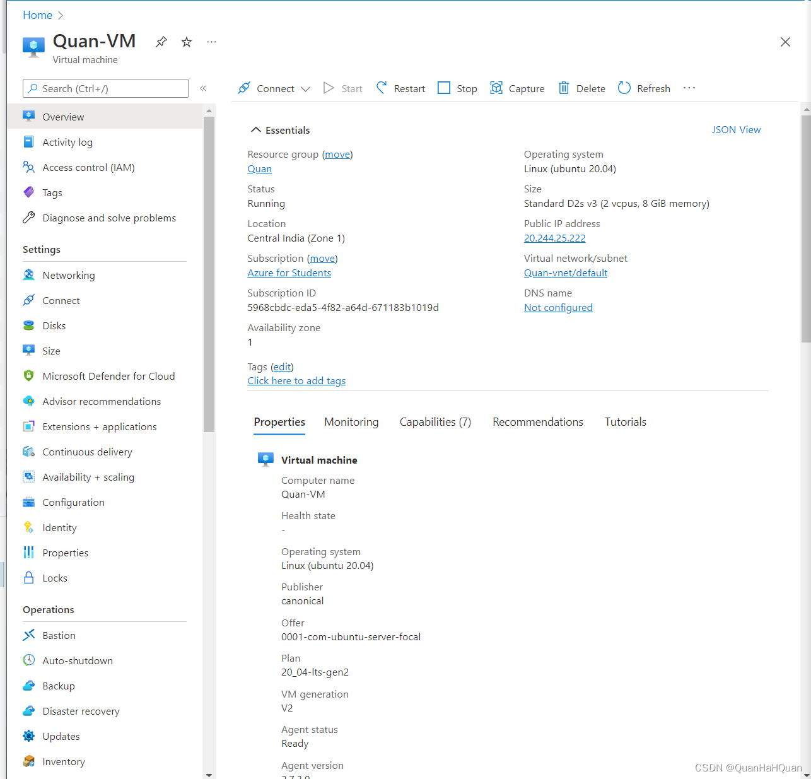Click the Disks icon in Settings

click(x=28, y=325)
